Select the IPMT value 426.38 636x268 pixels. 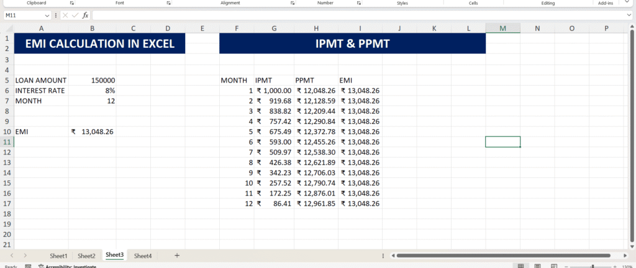tap(274, 163)
